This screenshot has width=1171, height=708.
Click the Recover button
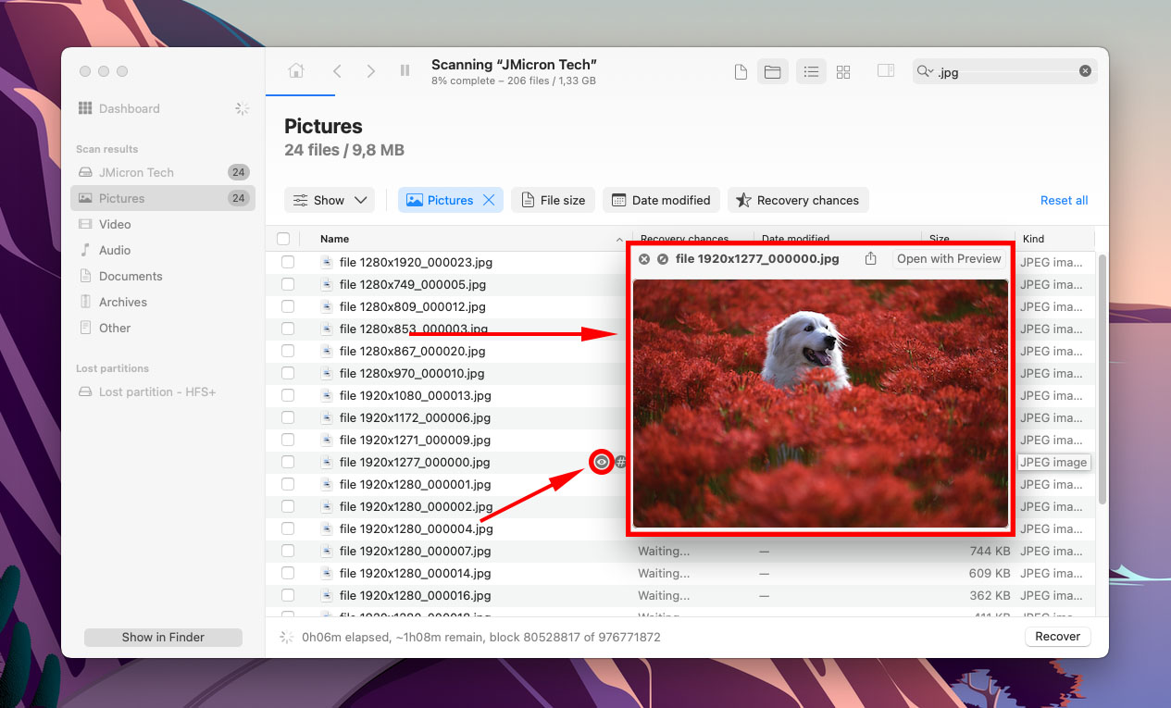[x=1057, y=636]
